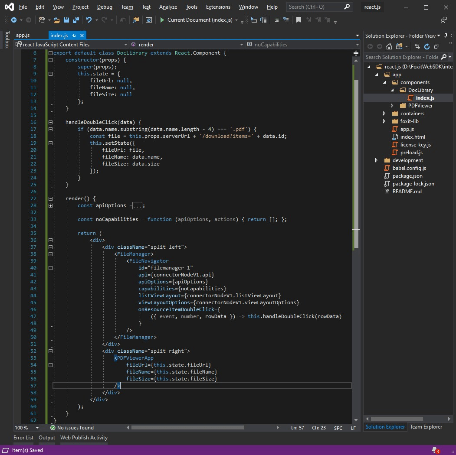Toggle the pin on the index.js tab
Screen dimensions: 456x455
point(74,36)
